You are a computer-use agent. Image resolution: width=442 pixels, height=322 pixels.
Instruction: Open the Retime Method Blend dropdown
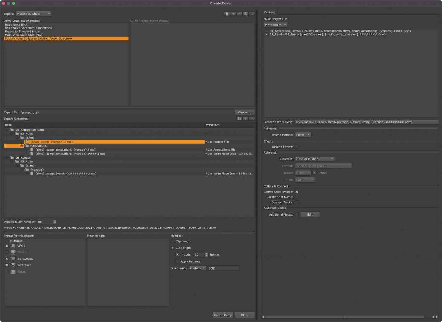(303, 135)
